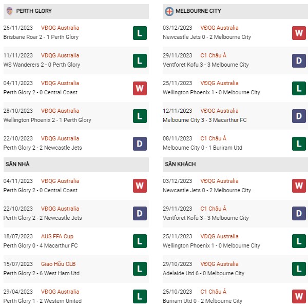
Task: Click W badge for Perth Glory 2-0 Central Coast in top list
Action: click(x=140, y=88)
